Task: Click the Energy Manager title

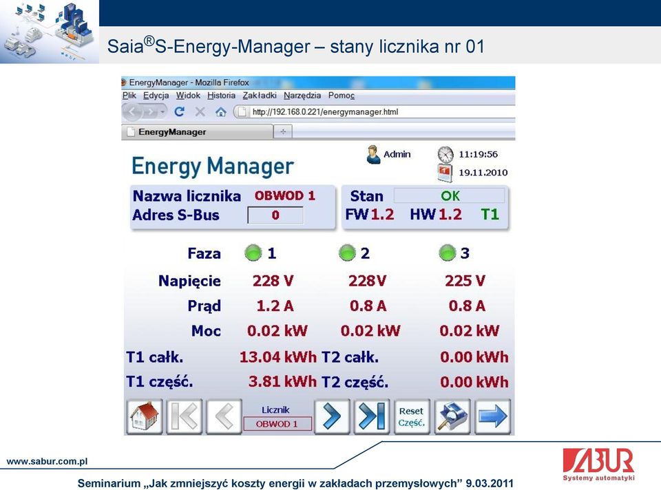Action: [213, 166]
